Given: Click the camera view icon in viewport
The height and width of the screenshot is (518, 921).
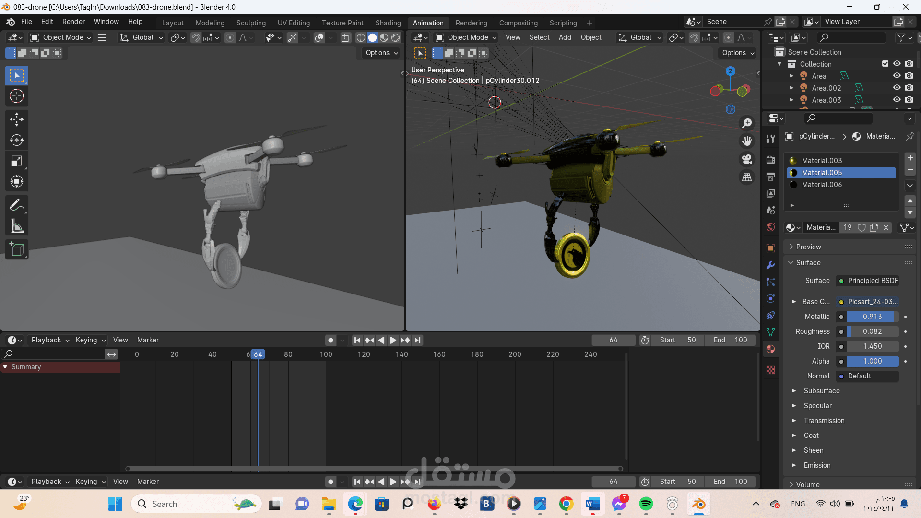Looking at the screenshot, I should pyautogui.click(x=747, y=159).
